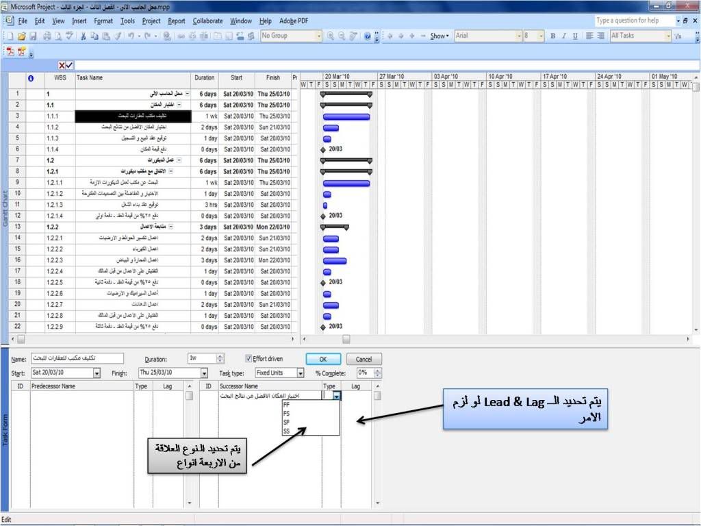Open the Start date picker dropdown
Screen dimensions: 701x526
pos(97,373)
